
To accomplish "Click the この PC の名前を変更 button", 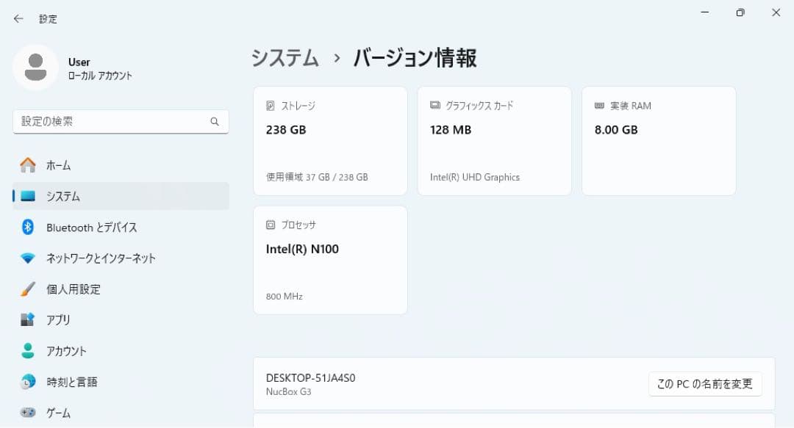I will (x=704, y=383).
